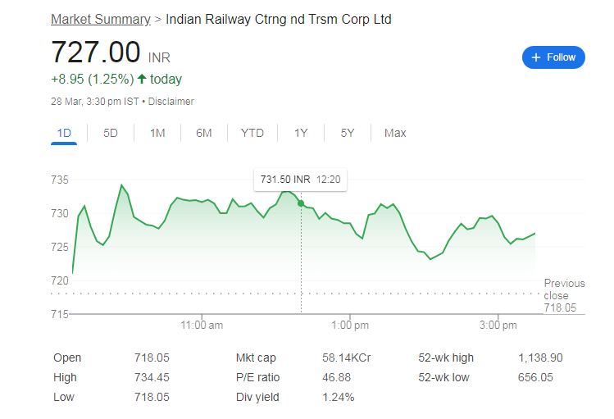Click the green up arrow icon
Screen dimensions: 614x419
[x=142, y=80]
